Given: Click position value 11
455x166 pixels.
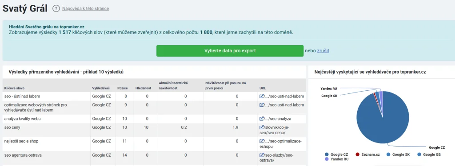Looking at the screenshot, I should tap(125, 141).
